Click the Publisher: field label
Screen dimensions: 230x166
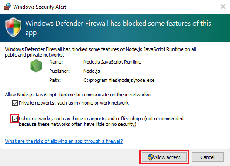coord(59,71)
